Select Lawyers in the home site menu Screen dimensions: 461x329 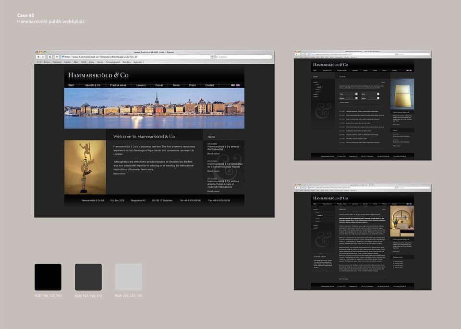141,85
